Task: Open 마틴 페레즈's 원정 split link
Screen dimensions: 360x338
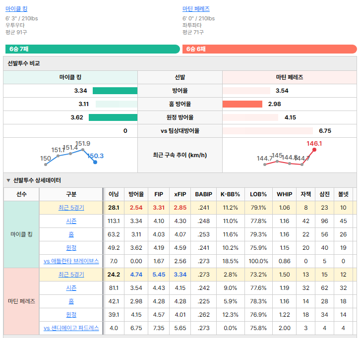Action: click(71, 315)
